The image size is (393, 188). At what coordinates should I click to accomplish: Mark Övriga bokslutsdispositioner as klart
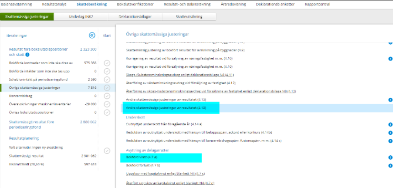pos(107,112)
